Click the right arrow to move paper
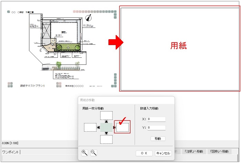The image size is (241, 163). (114, 127)
